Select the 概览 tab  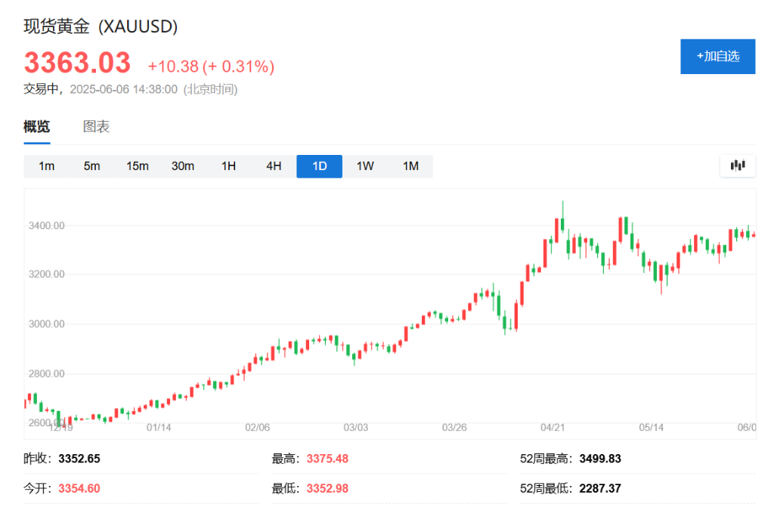36,126
